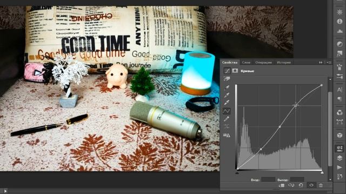Switch to the История tab

pos(284,63)
